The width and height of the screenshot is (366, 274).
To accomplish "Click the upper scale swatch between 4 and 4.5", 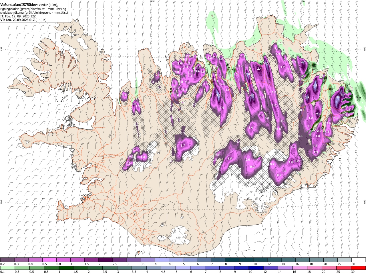I will tap(162, 260).
